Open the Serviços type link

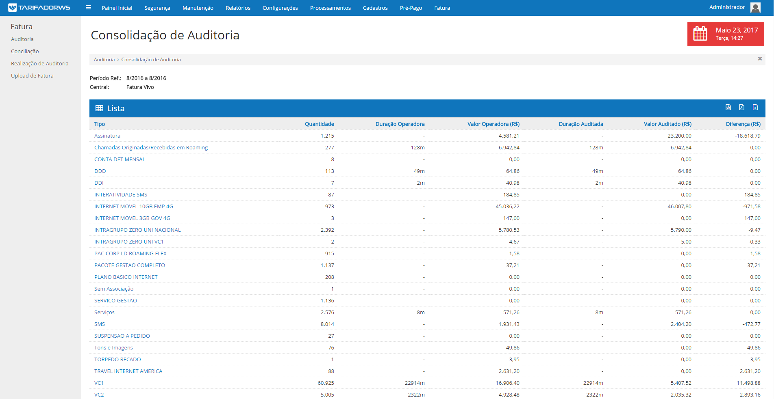click(x=104, y=312)
